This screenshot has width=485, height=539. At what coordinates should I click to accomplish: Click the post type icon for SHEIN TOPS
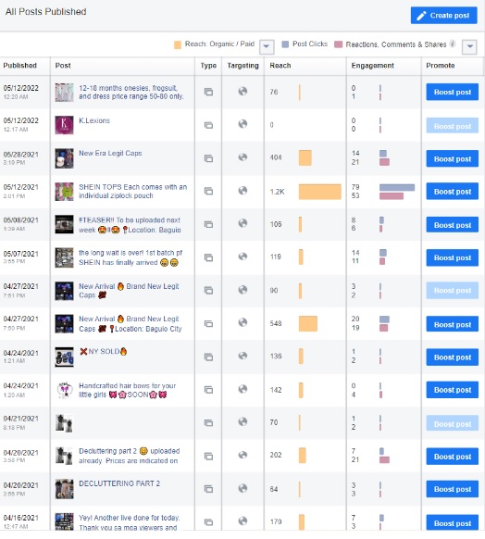(208, 191)
